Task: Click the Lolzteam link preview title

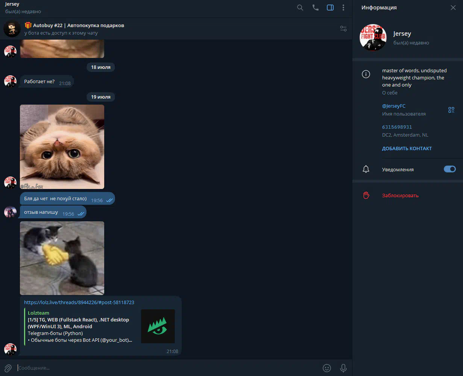Action: pos(38,313)
